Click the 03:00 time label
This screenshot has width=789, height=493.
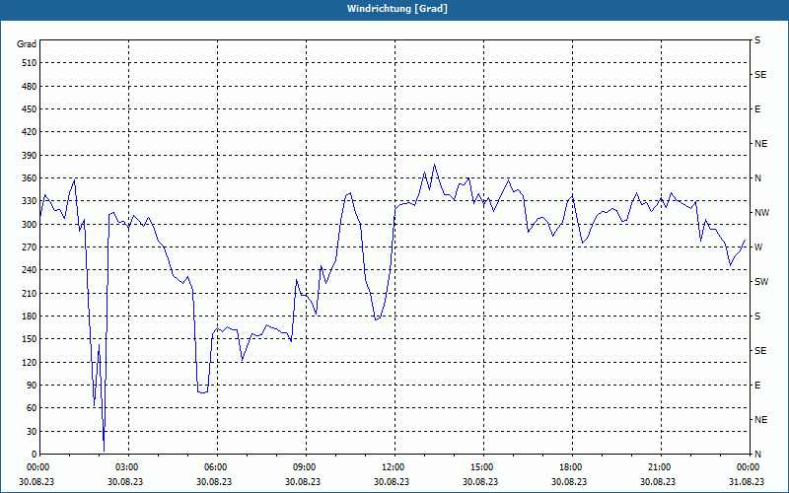128,467
